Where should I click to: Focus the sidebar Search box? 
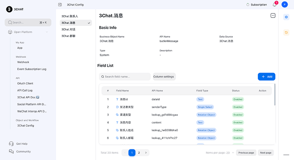click(x=28, y=22)
